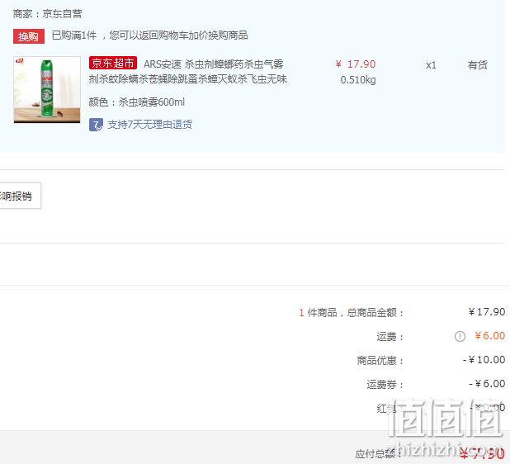Viewport: 510px width, 464px height.
Task: Click the merchant label 商家：京东自营
Action: point(47,14)
